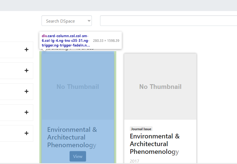237x164 pixels.
Task: Expand the last sidebar filter plus icon
Action: pos(26,133)
